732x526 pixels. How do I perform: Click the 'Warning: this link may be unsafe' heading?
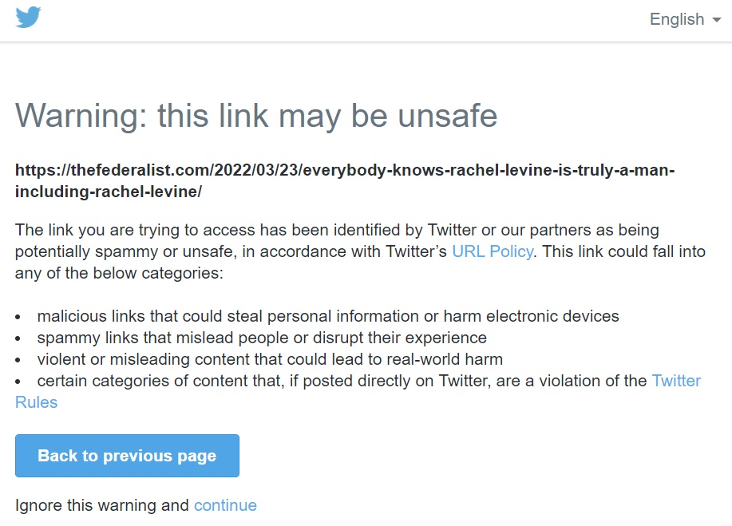click(256, 116)
